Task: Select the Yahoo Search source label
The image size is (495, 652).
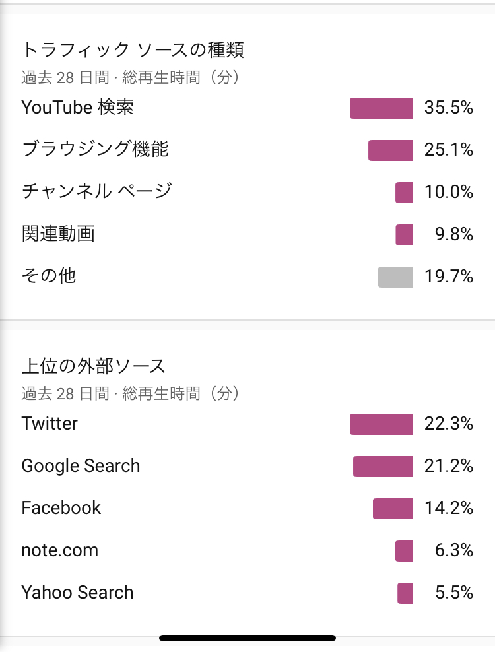Action: [77, 593]
